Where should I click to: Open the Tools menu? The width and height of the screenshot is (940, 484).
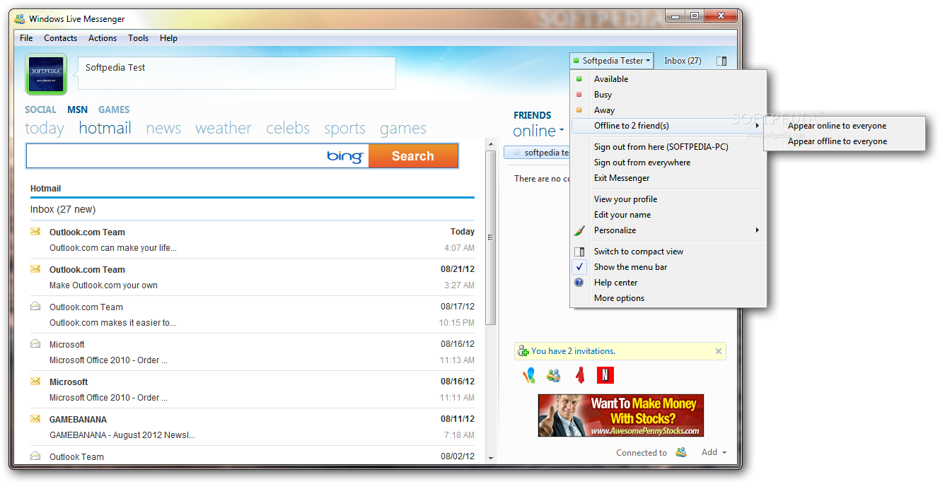click(x=139, y=38)
